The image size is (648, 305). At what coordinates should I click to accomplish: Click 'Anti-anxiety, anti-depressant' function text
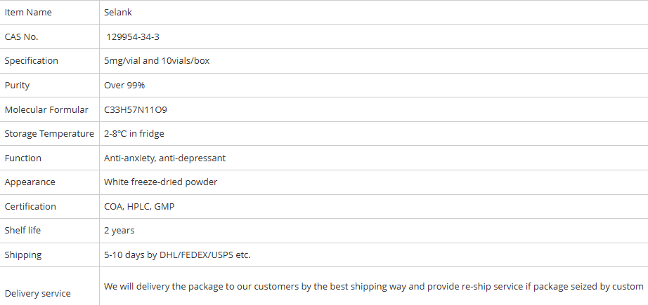[x=165, y=158]
